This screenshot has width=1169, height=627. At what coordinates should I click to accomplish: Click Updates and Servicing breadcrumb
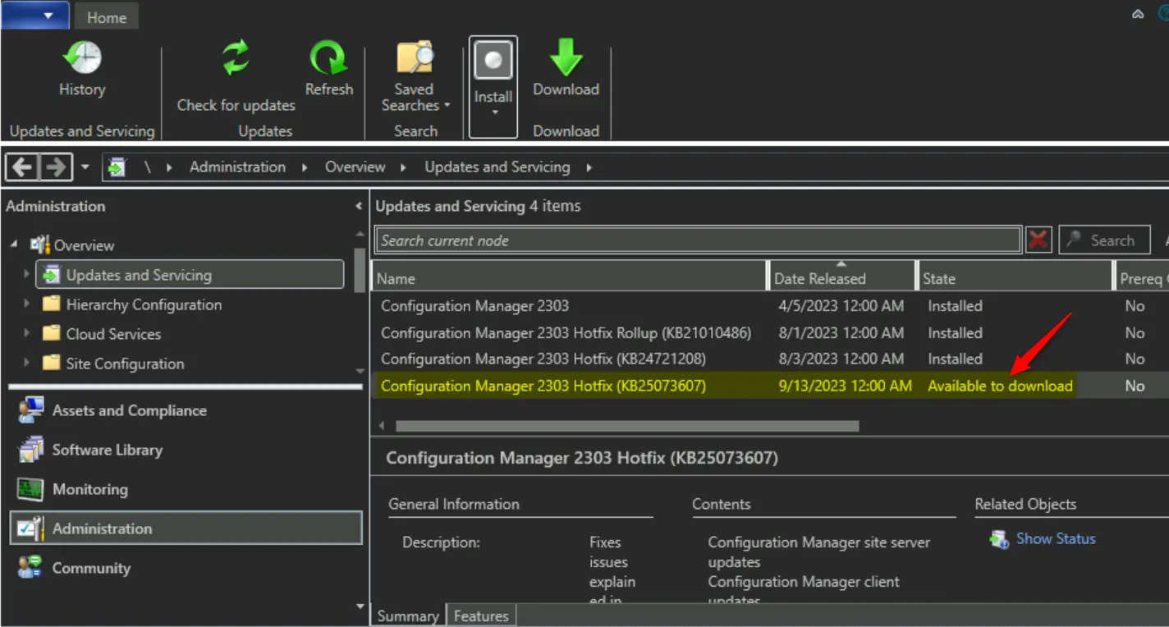coord(497,167)
